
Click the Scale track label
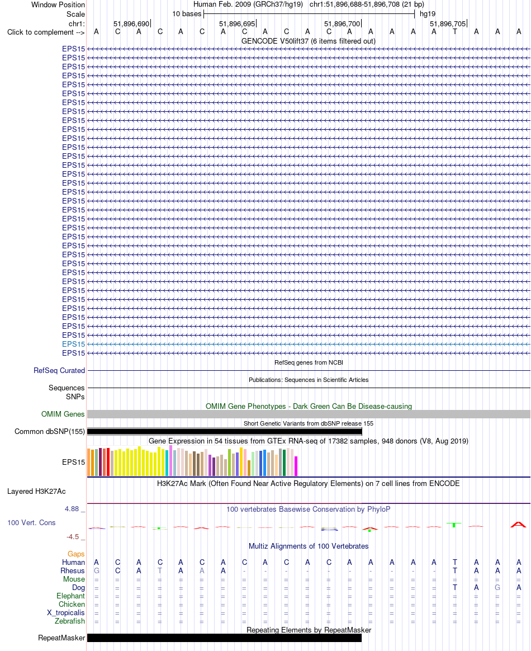coord(75,14)
